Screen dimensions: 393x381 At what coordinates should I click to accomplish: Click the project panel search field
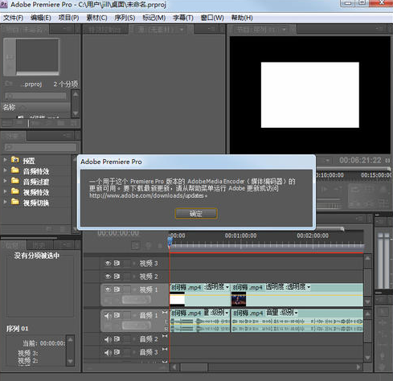pyautogui.click(x=35, y=96)
